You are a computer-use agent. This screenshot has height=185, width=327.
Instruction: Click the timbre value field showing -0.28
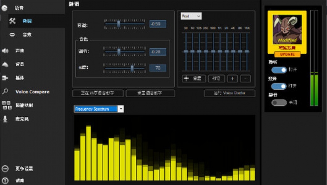158,52
